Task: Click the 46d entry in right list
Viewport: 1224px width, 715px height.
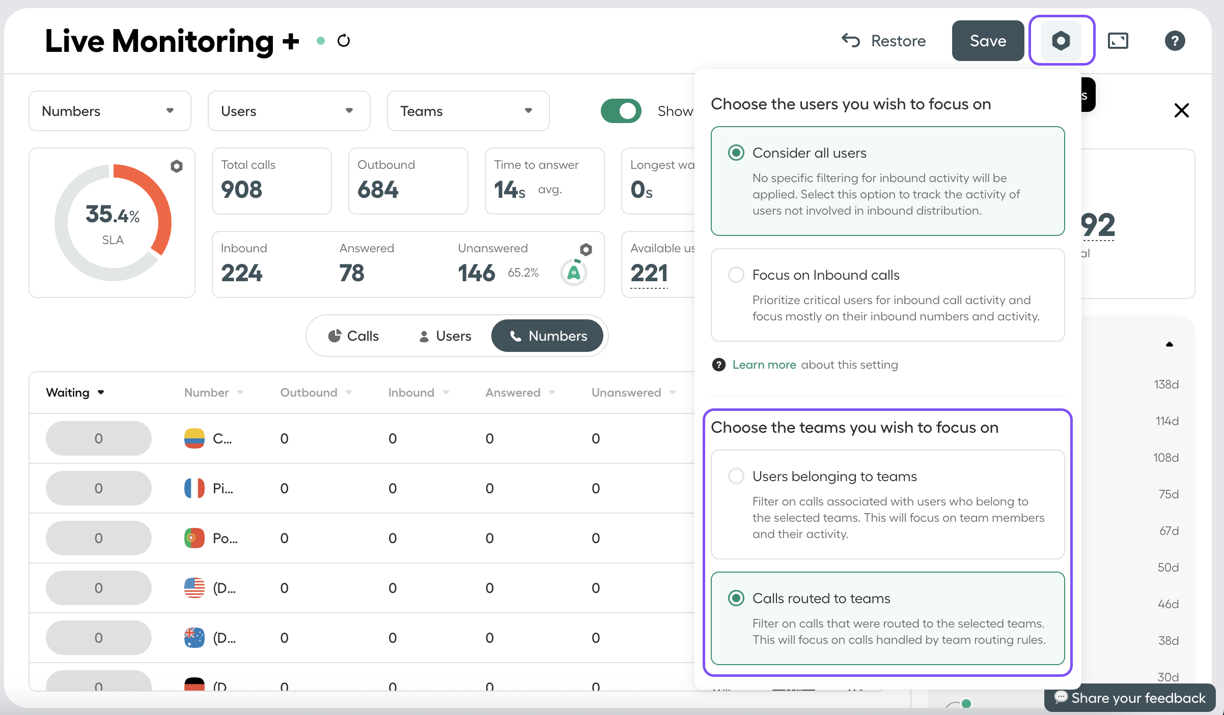Action: click(x=1168, y=604)
